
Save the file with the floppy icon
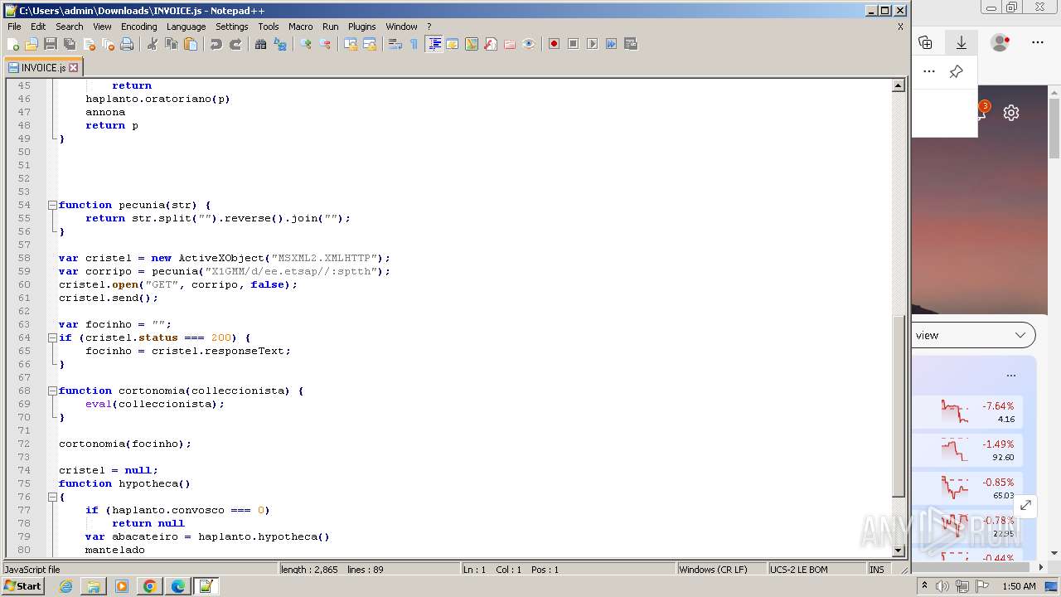point(51,44)
